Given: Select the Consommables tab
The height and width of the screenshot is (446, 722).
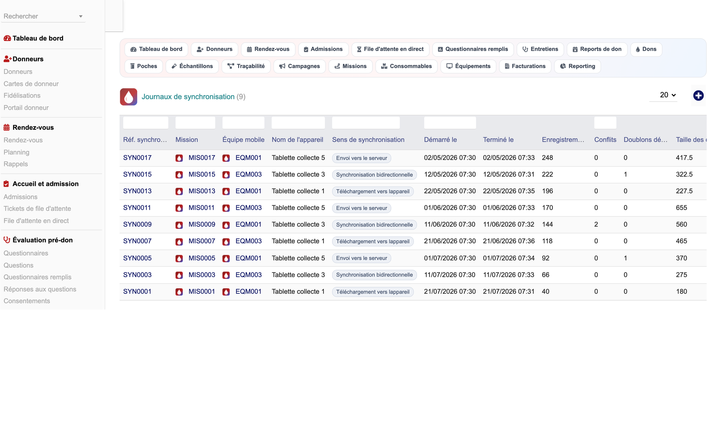Looking at the screenshot, I should click(406, 66).
